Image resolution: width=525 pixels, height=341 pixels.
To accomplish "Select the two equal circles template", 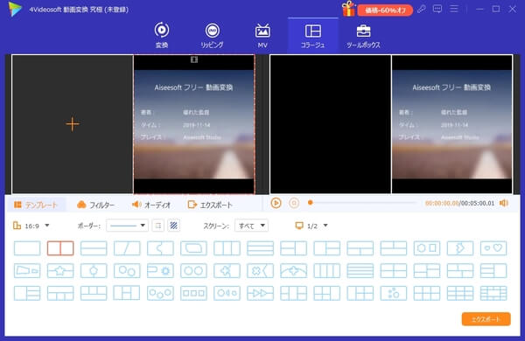I will (x=193, y=271).
